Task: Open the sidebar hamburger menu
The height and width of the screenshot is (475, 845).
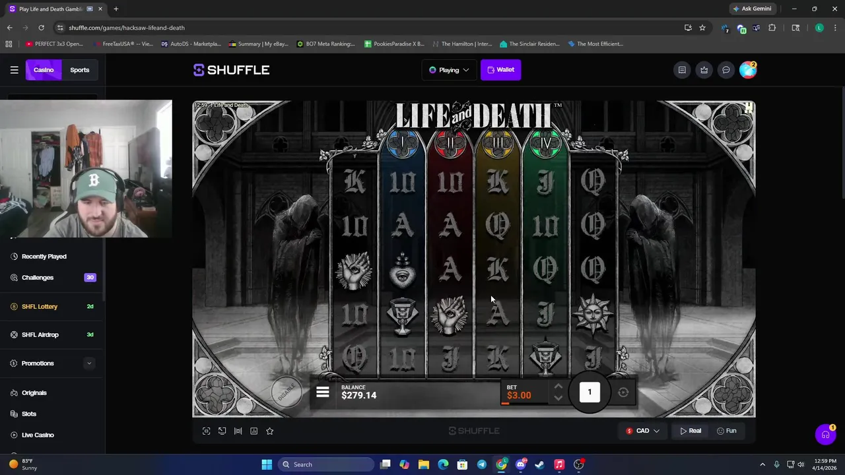Action: (x=14, y=70)
